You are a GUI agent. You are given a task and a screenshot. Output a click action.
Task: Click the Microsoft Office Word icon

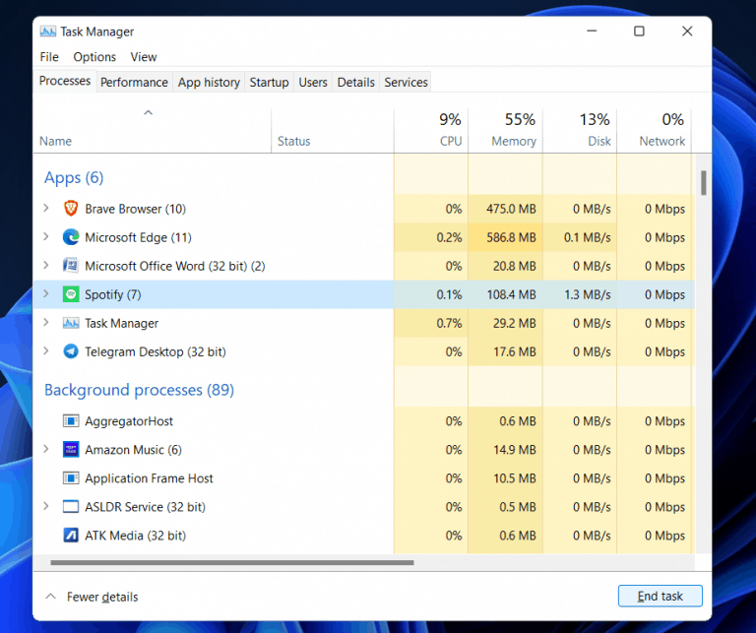71,266
